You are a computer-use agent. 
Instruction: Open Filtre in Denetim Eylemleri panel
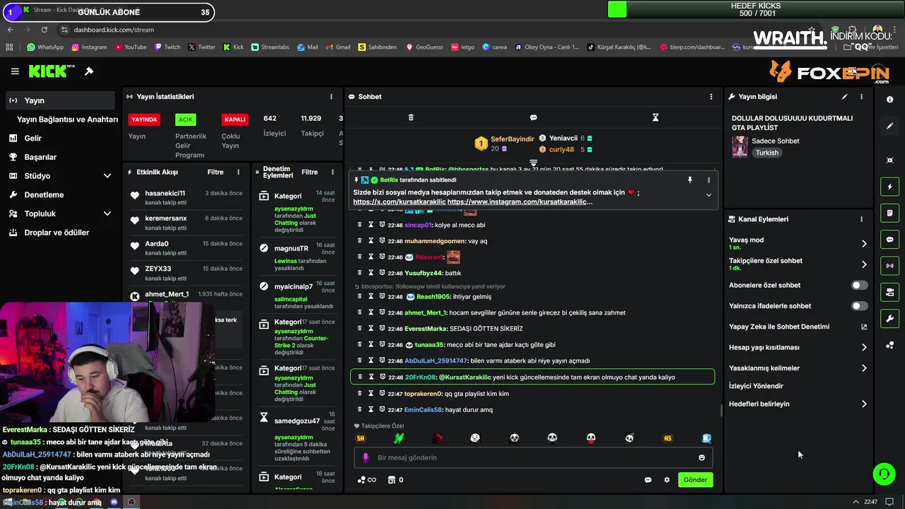[x=310, y=172]
